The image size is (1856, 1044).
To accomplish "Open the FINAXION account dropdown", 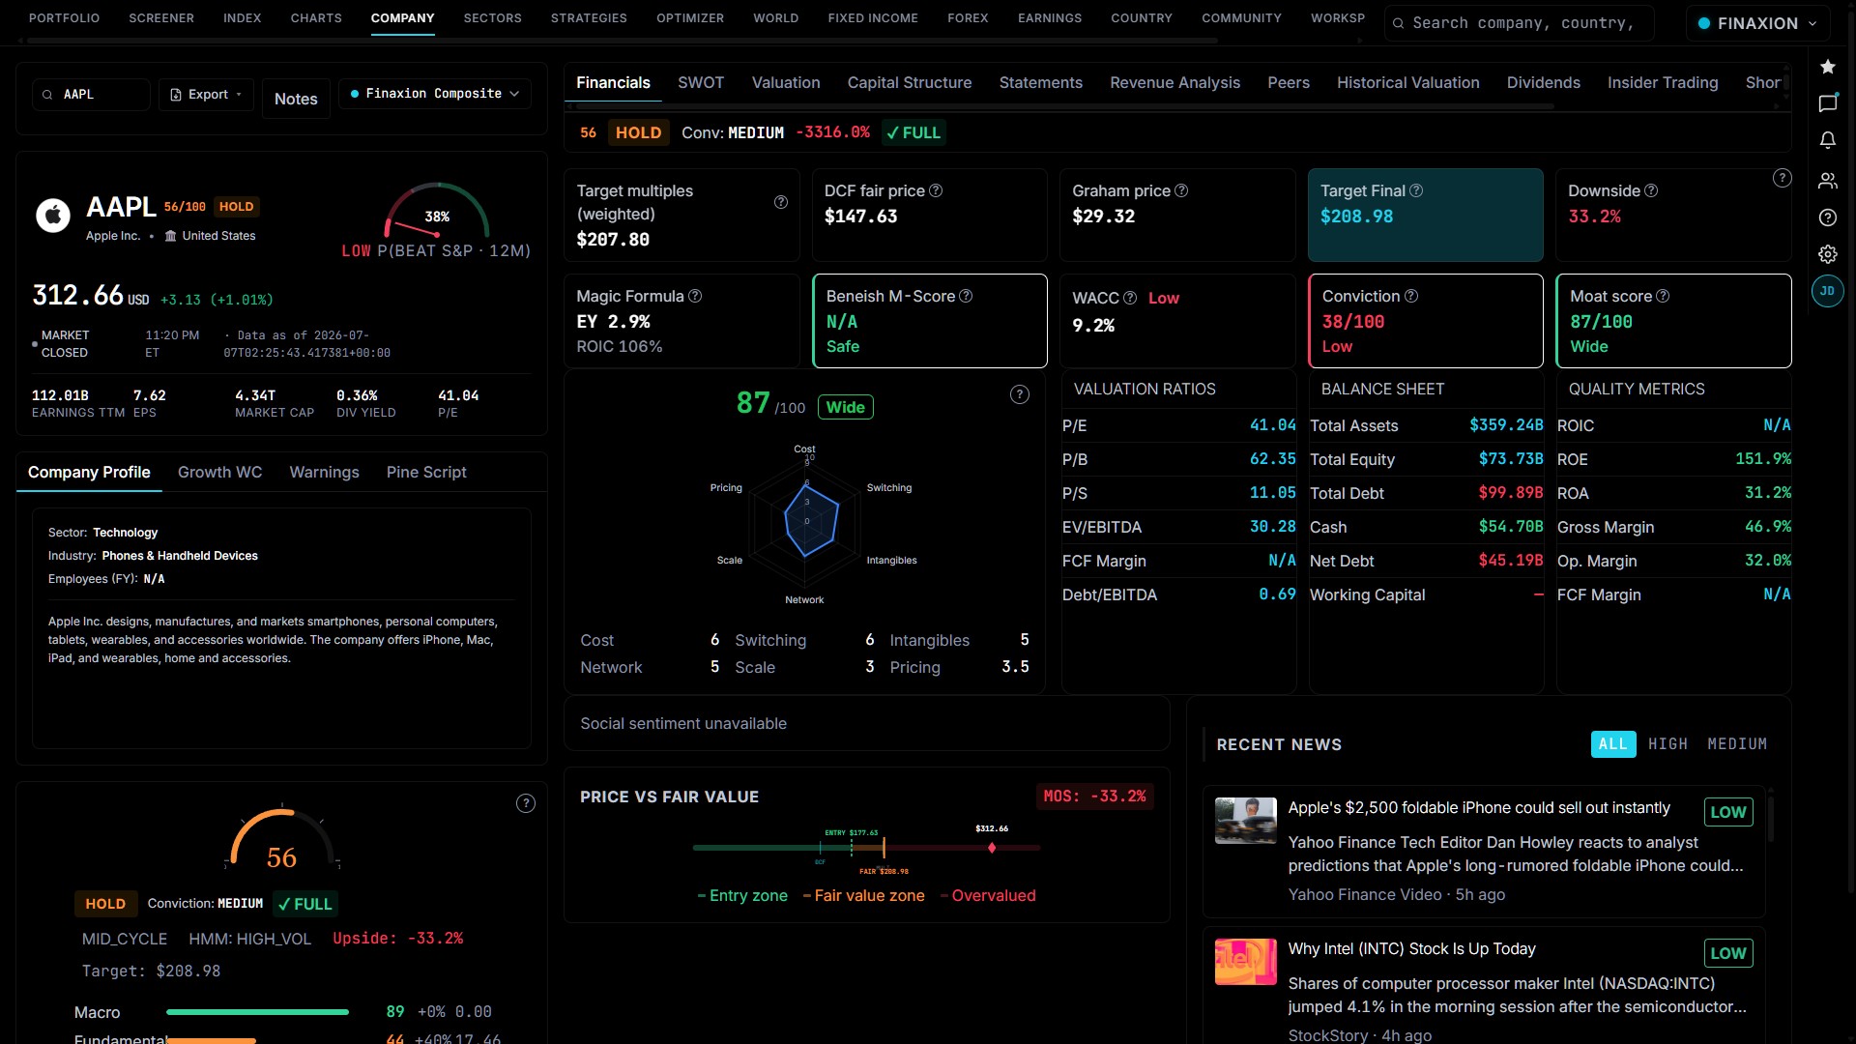I will (x=1756, y=23).
